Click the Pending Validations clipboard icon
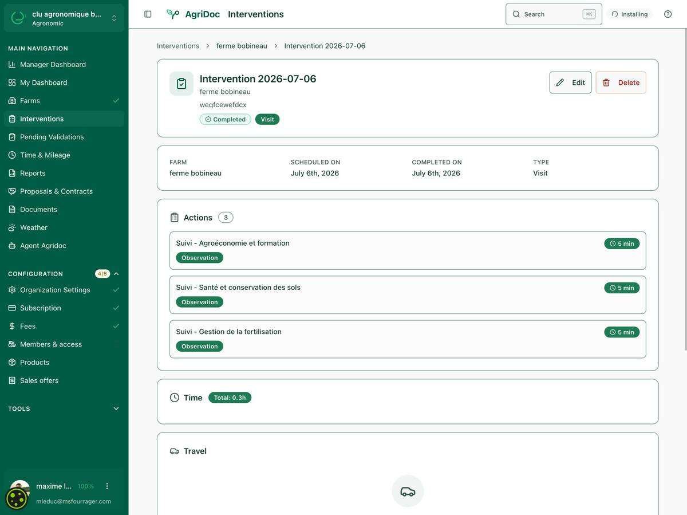Viewport: 687px width, 515px height. pos(12,137)
